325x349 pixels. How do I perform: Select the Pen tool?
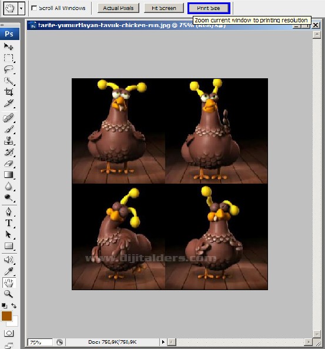[9, 212]
